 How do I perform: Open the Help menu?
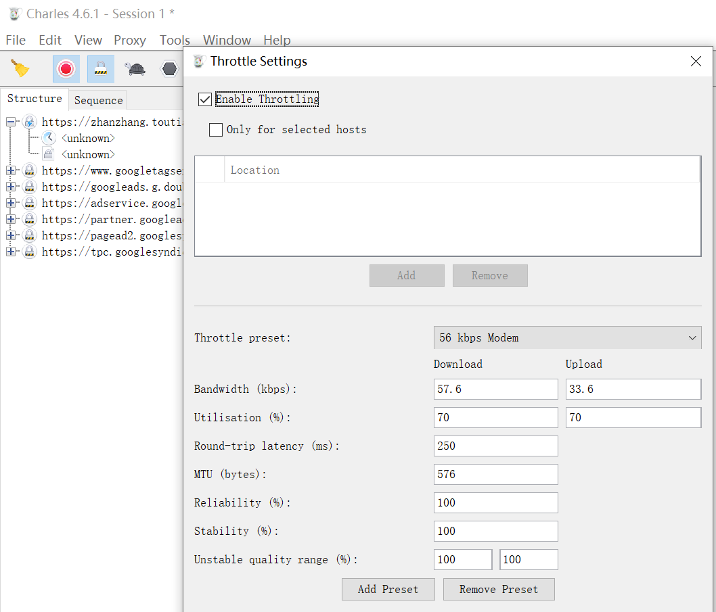(277, 40)
